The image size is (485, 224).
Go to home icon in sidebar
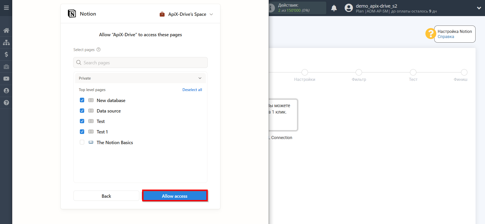pos(6,31)
